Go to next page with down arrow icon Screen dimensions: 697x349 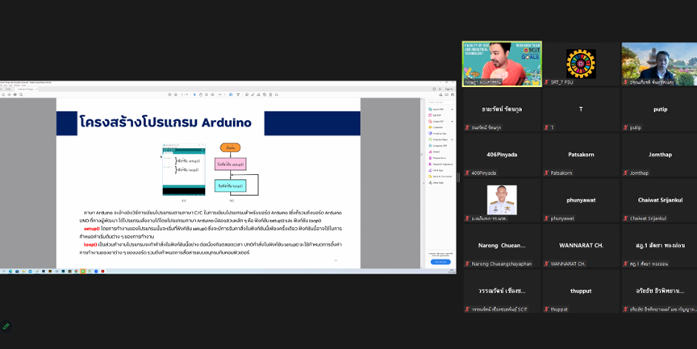pos(176,94)
